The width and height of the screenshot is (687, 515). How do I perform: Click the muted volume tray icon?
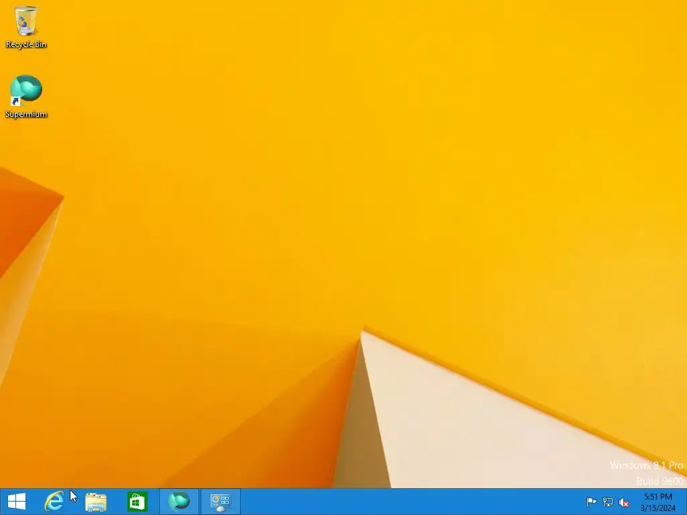[x=623, y=502]
